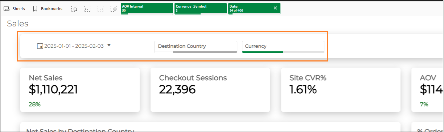The width and height of the screenshot is (444, 132).
Task: Open the Sheets panel
Action: tap(14, 8)
